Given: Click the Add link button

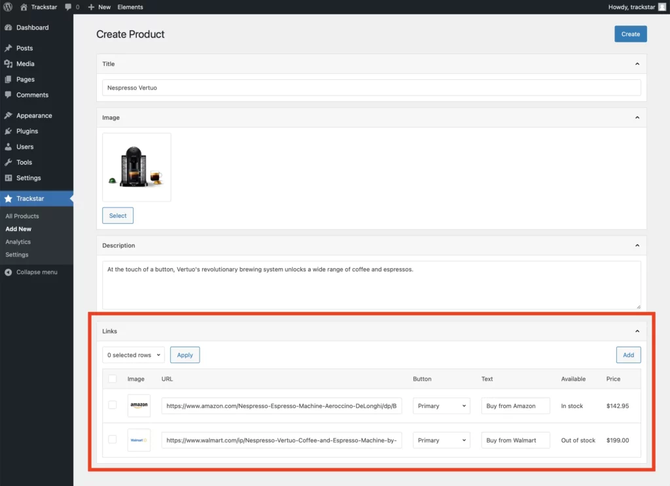Looking at the screenshot, I should pos(629,355).
